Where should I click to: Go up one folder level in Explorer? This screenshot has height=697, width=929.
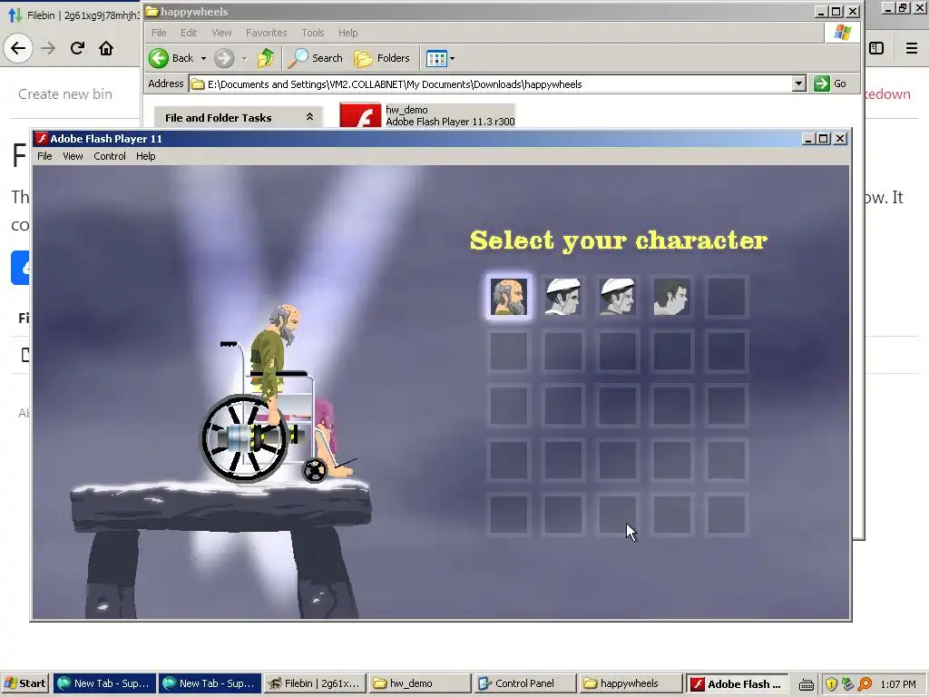click(x=266, y=58)
